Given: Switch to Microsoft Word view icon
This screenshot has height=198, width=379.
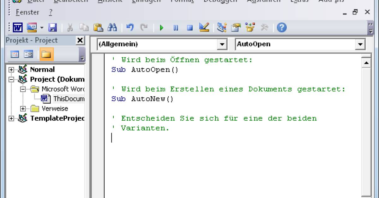Looking at the screenshot, I should (17, 28).
